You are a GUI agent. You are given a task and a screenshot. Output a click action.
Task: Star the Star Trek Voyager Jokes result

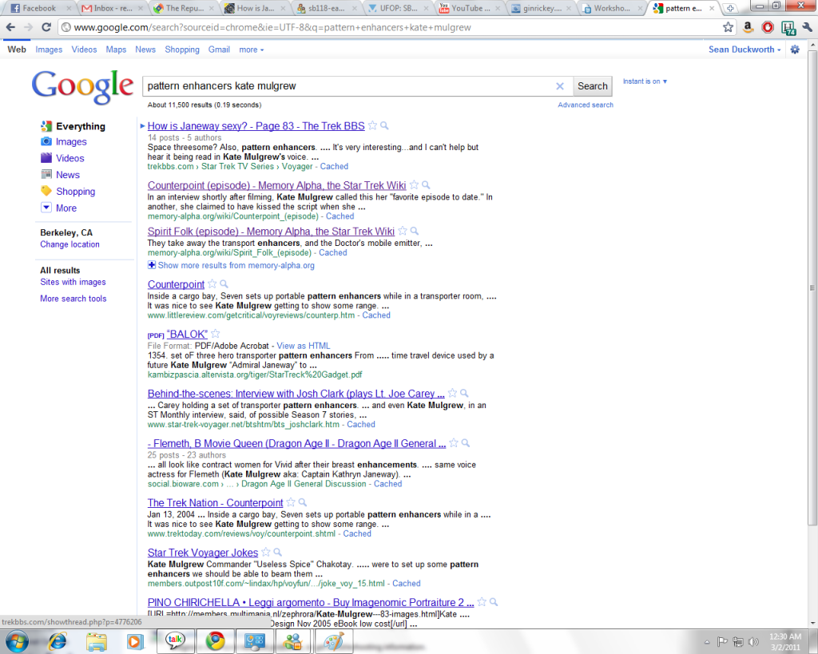coord(265,553)
